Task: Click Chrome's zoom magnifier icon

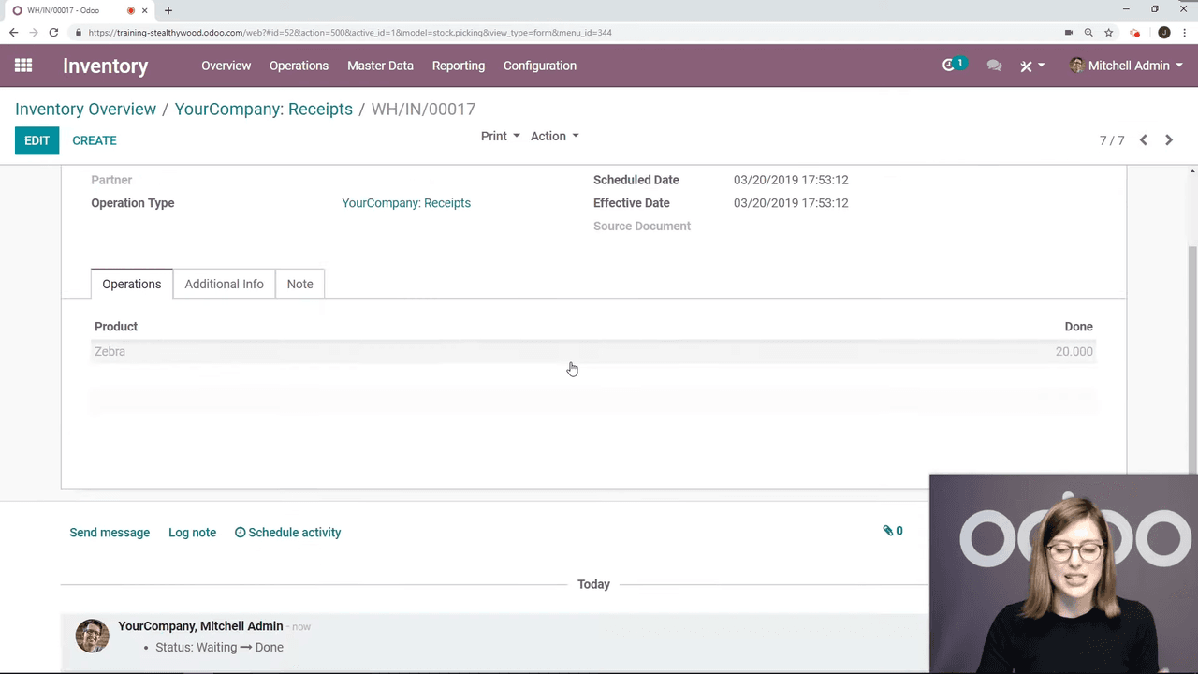Action: click(1088, 33)
